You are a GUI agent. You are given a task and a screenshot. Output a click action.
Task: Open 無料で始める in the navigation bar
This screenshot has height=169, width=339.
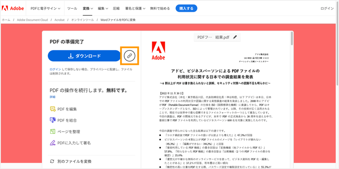pos(160,9)
